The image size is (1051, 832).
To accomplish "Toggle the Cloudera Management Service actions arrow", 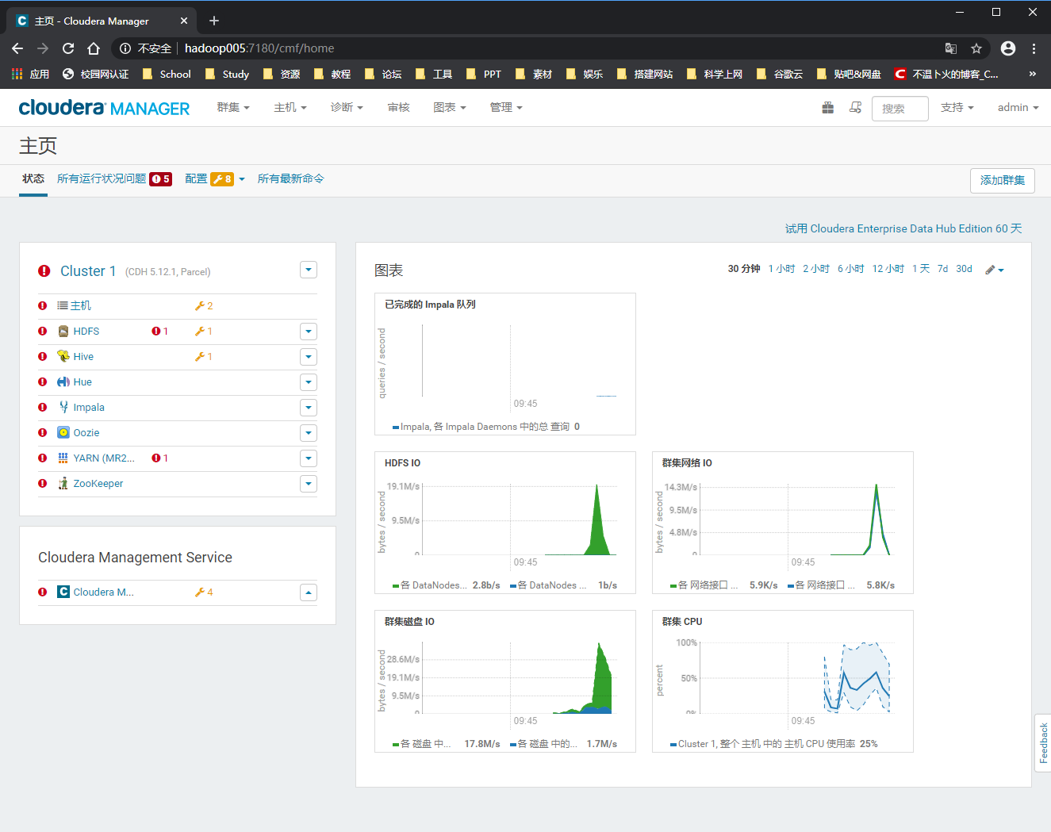I will (309, 592).
